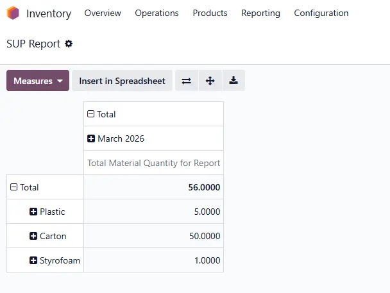Open the Operations menu
Screen dimensions: 390x293
[x=157, y=13]
